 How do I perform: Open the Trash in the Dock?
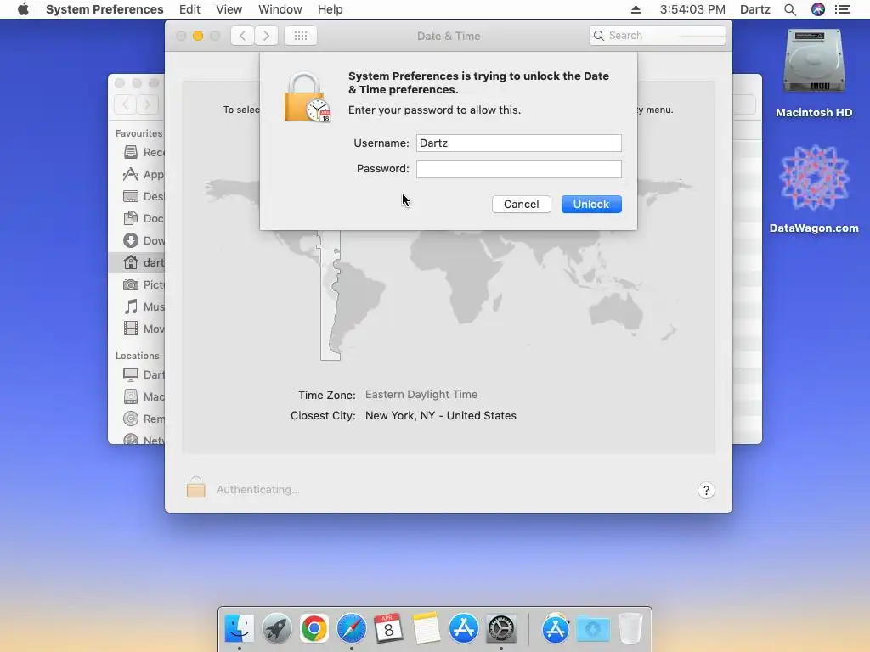(630, 628)
